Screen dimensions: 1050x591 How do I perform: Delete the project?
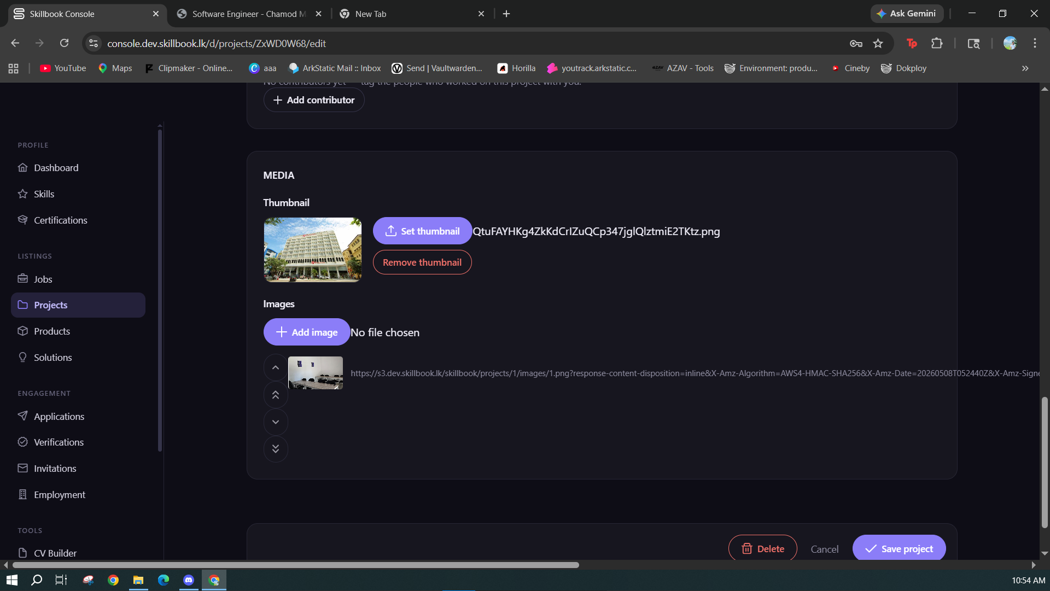[762, 548]
